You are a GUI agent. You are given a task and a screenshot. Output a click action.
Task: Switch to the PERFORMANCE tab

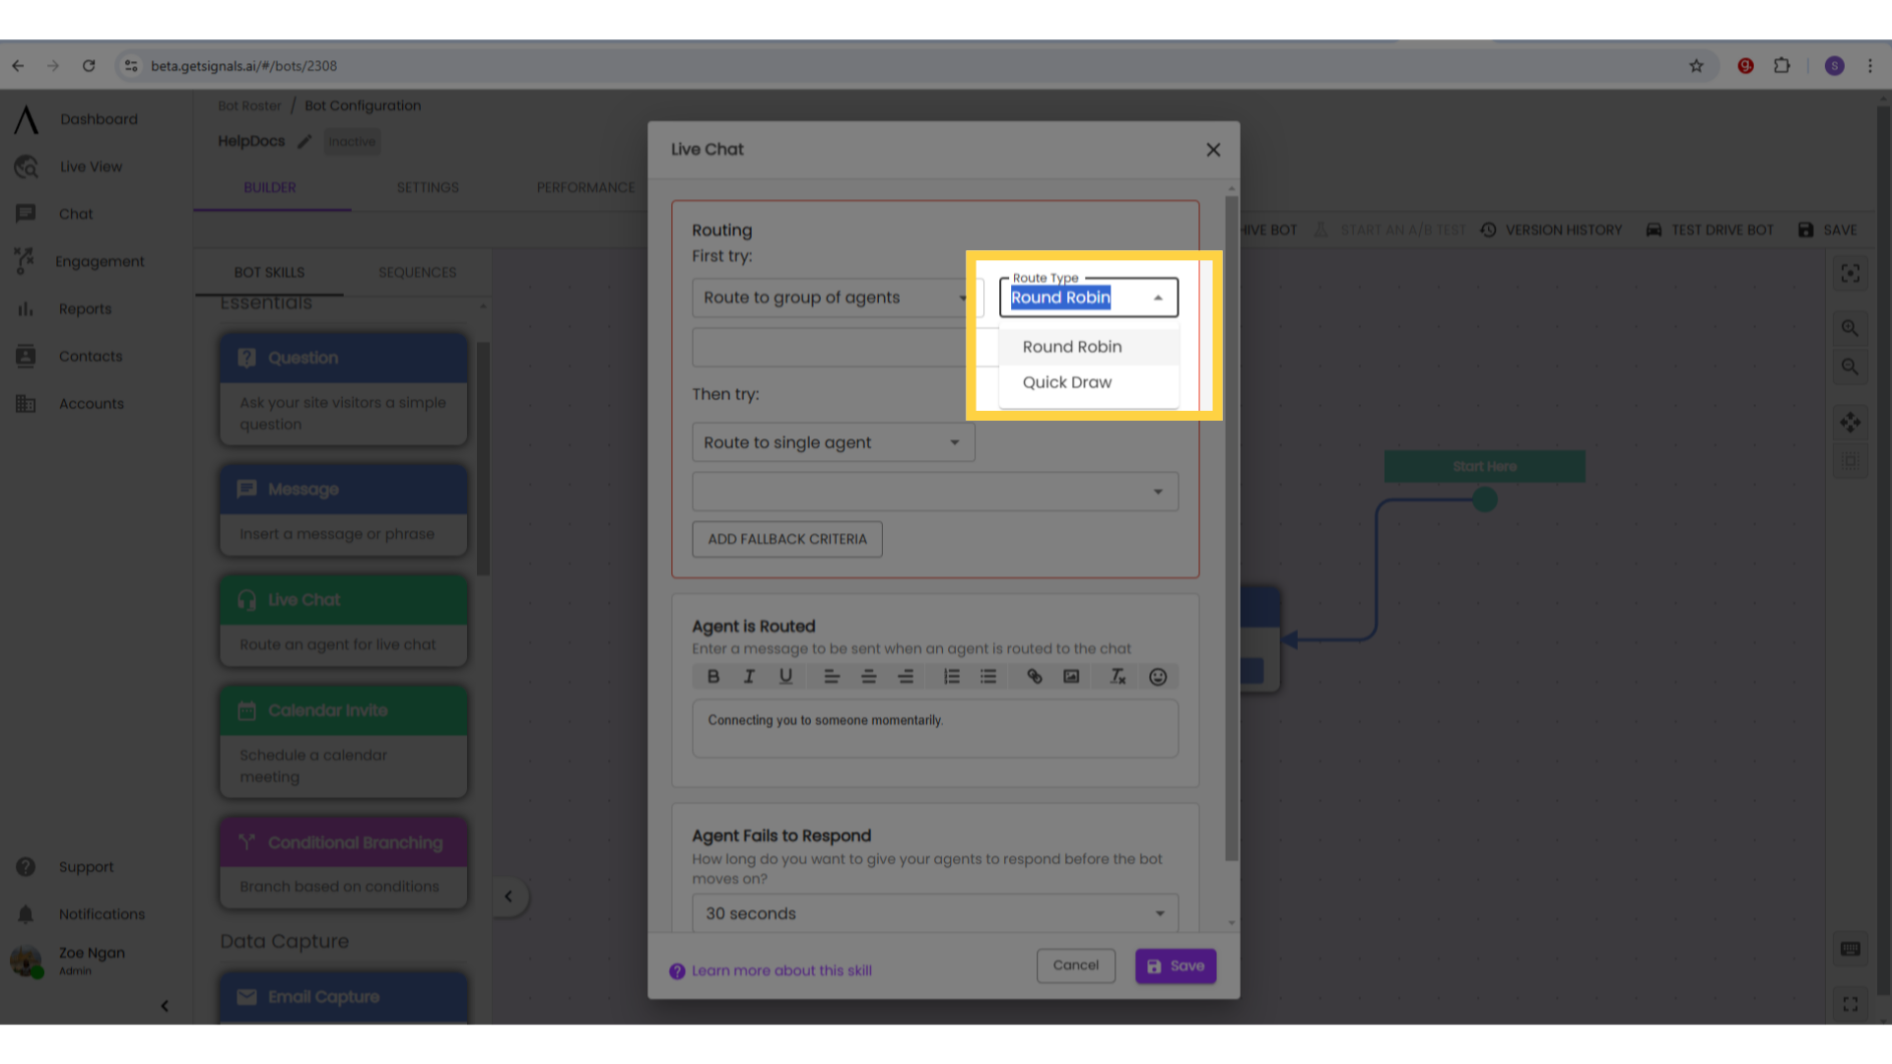[586, 187]
